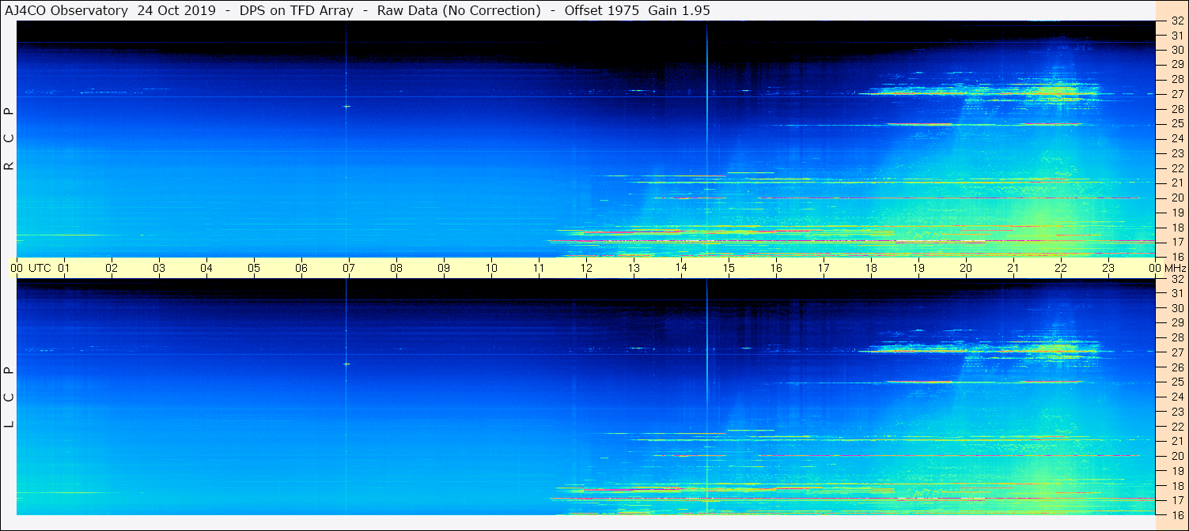Screen dimensions: 1189x531
Task: Click the 07 hour mark on the UTC axis
Action: coord(348,268)
